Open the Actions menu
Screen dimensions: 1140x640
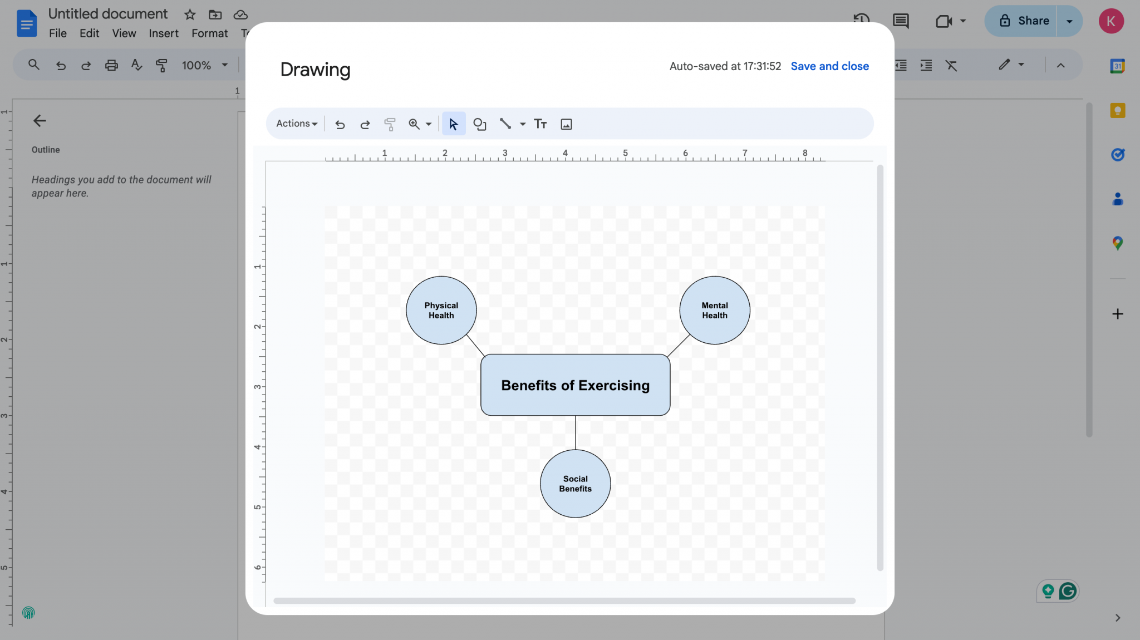click(295, 124)
